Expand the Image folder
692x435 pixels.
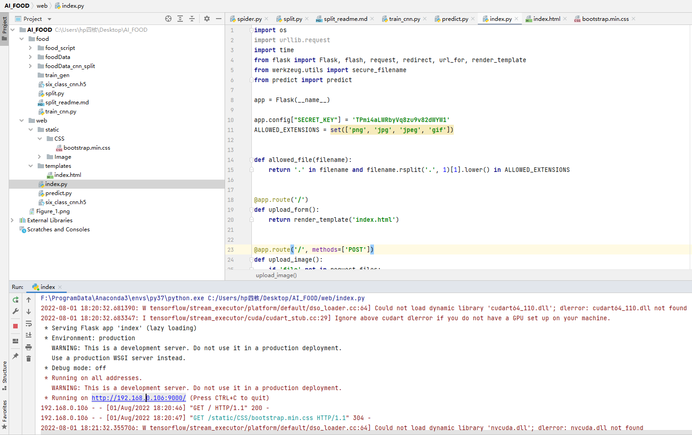[39, 157]
